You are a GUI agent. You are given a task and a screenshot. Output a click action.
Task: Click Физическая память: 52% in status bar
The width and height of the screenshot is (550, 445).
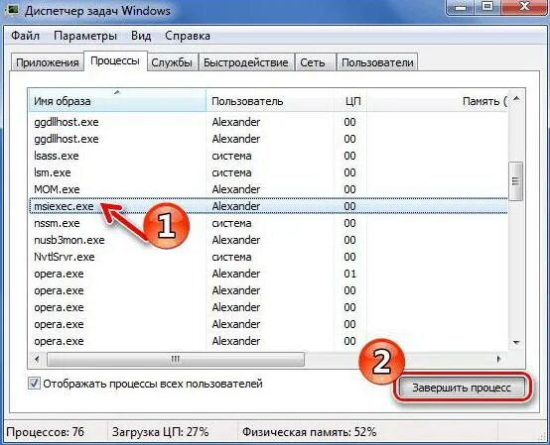click(x=310, y=432)
